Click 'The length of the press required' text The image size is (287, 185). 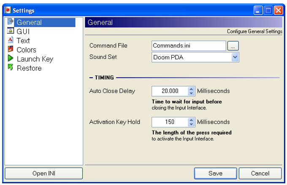coord(192,132)
